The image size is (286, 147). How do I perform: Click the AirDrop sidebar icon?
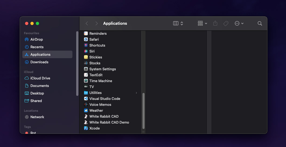click(27, 39)
